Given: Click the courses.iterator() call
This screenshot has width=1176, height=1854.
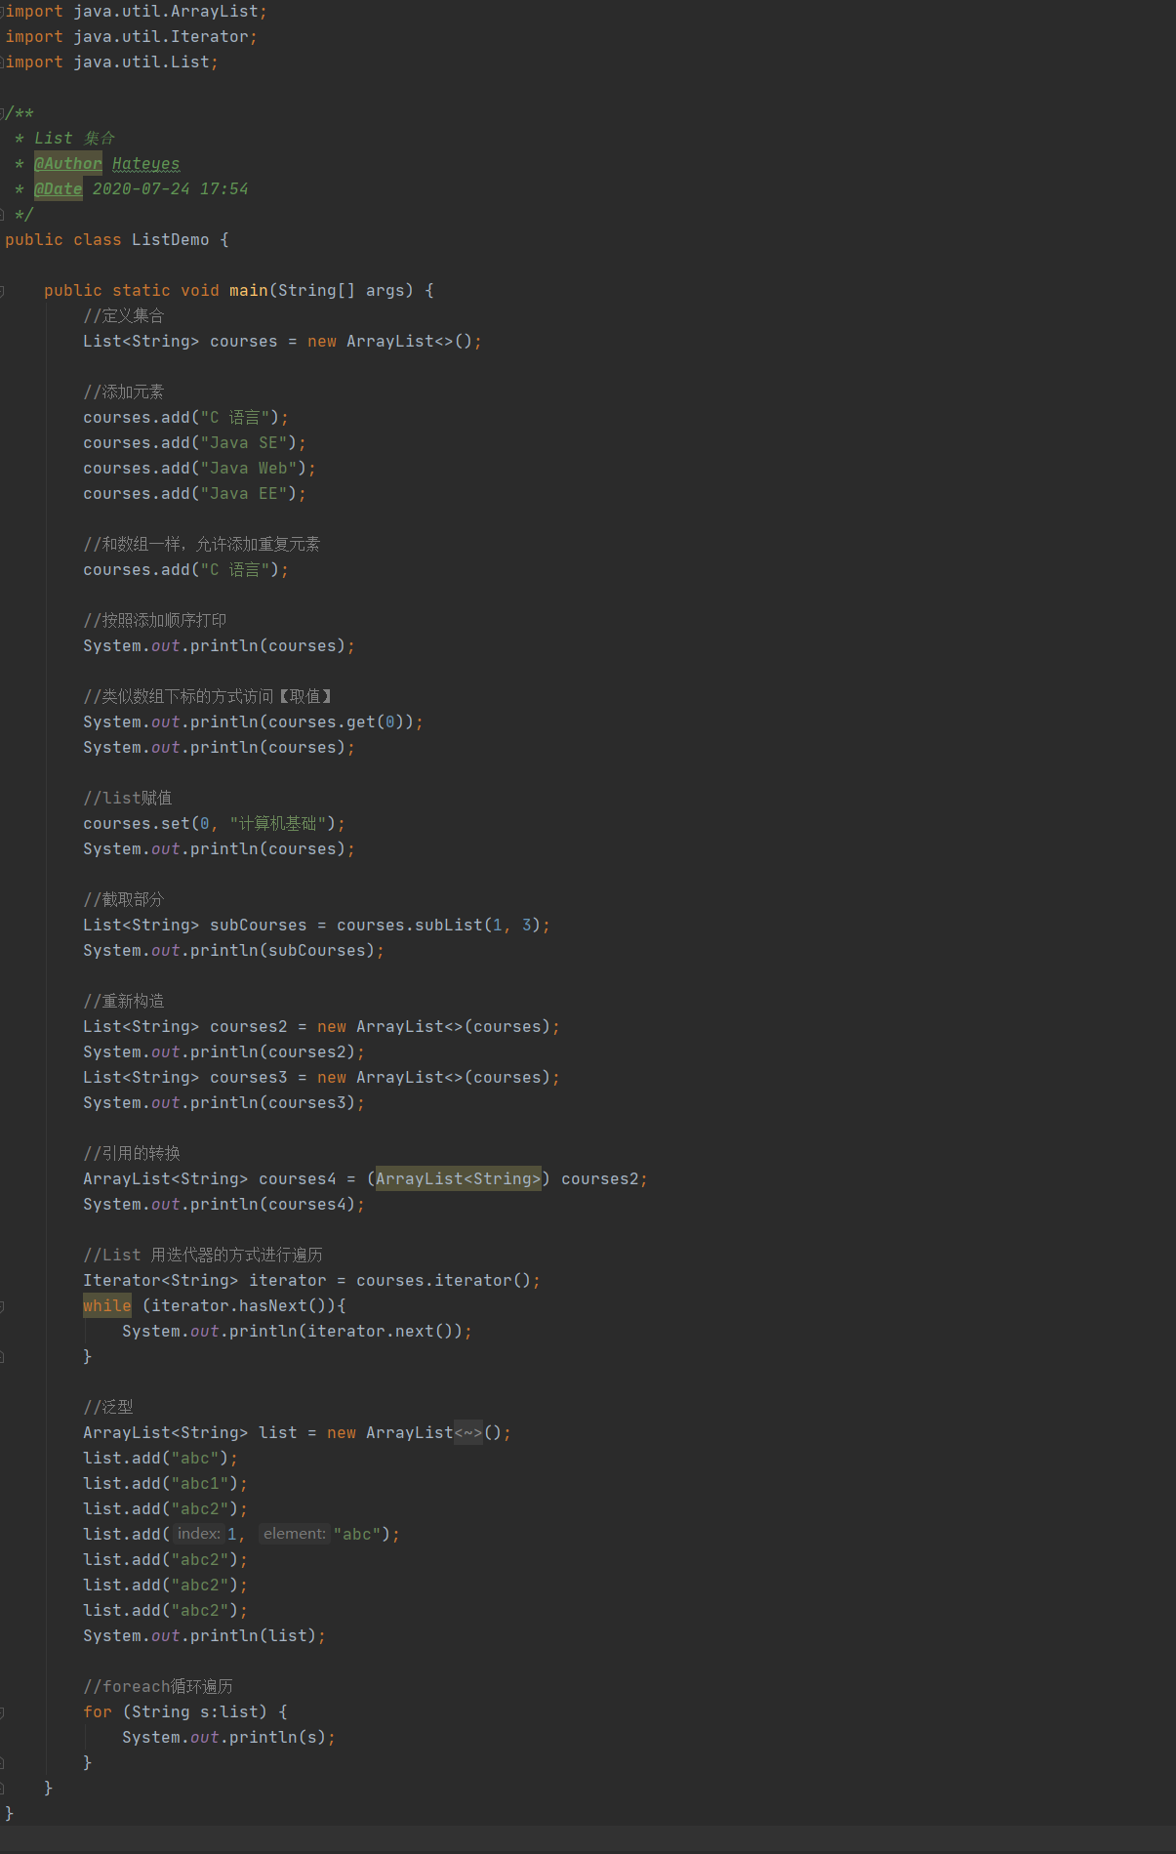Looking at the screenshot, I should coord(444,1281).
